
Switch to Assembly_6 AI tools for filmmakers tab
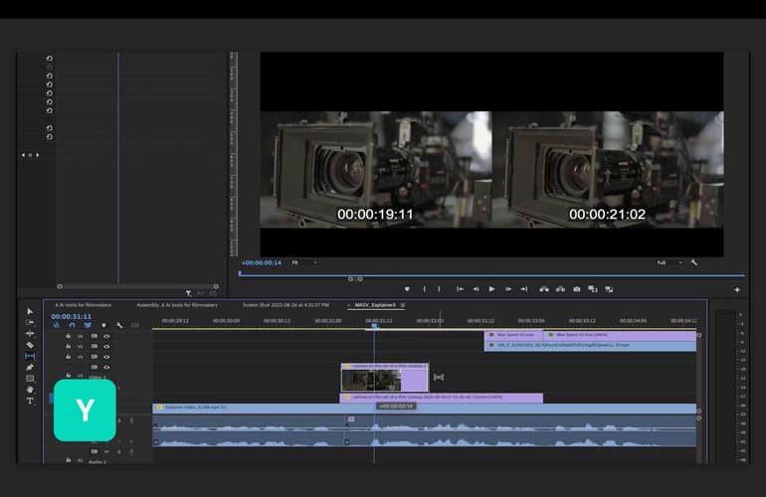coord(177,305)
